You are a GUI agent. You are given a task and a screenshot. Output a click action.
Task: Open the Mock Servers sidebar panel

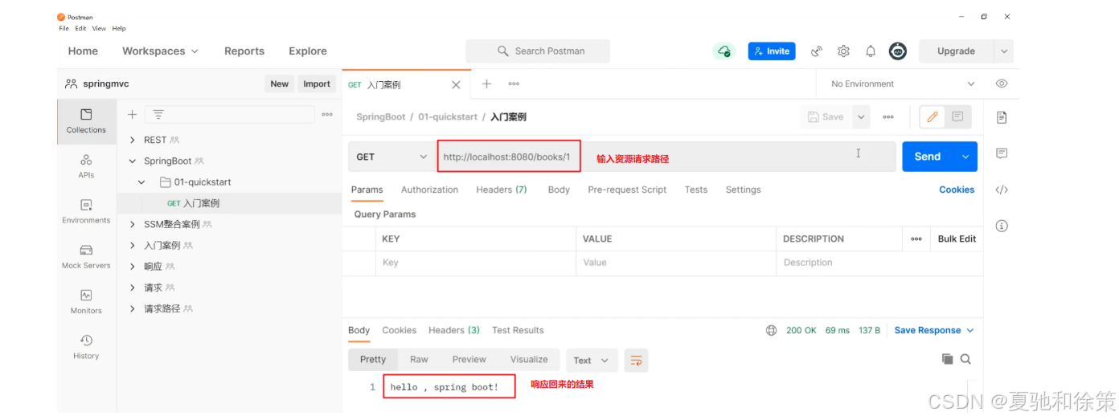click(x=86, y=256)
